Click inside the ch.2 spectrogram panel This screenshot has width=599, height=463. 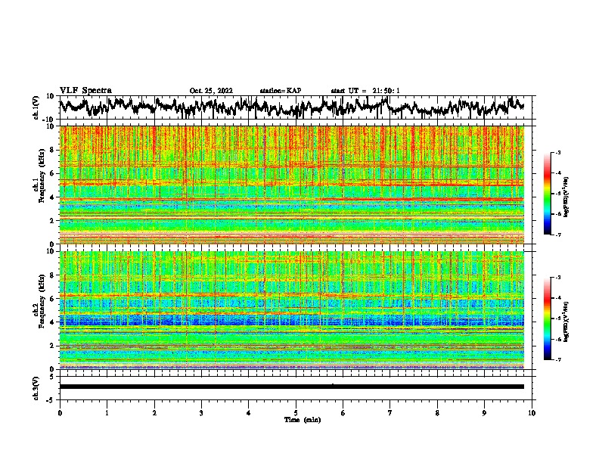pos(291,310)
